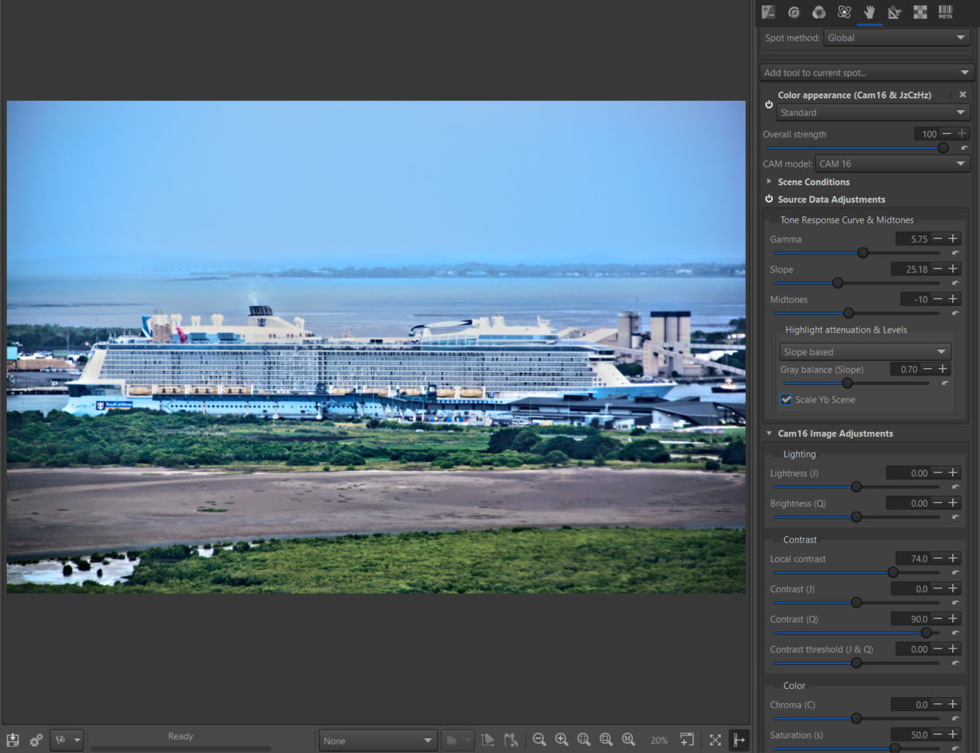Click the zoom in magnifier icon
The image size is (980, 753).
(x=561, y=740)
